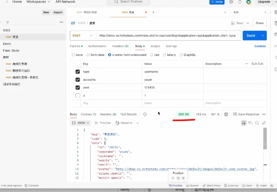Viewport: 277px width, 192px height.
Task: Switch to Params request tab
Action: click(76, 46)
